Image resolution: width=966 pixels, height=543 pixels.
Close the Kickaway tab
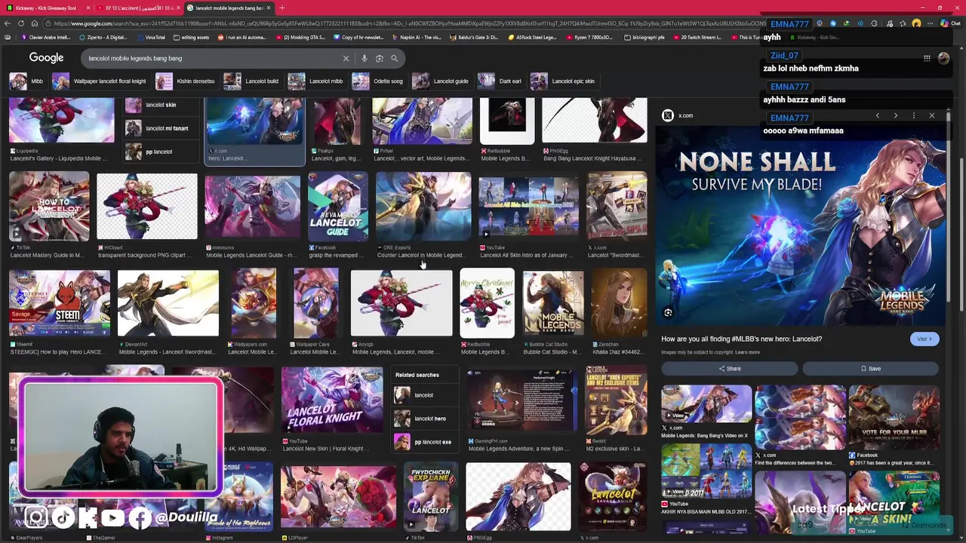(88, 8)
